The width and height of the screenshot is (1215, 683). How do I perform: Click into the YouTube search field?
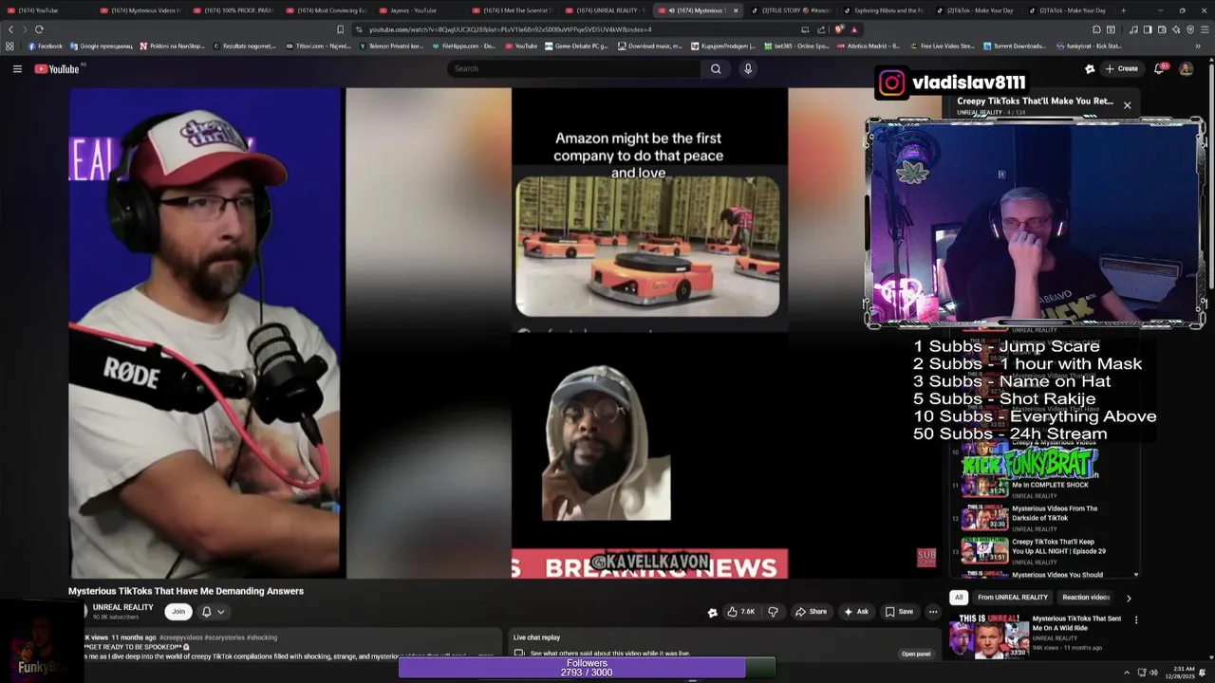574,68
